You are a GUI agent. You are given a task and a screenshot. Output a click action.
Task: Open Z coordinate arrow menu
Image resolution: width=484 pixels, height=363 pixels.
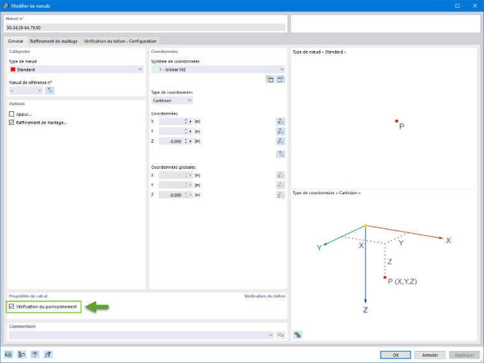click(190, 141)
